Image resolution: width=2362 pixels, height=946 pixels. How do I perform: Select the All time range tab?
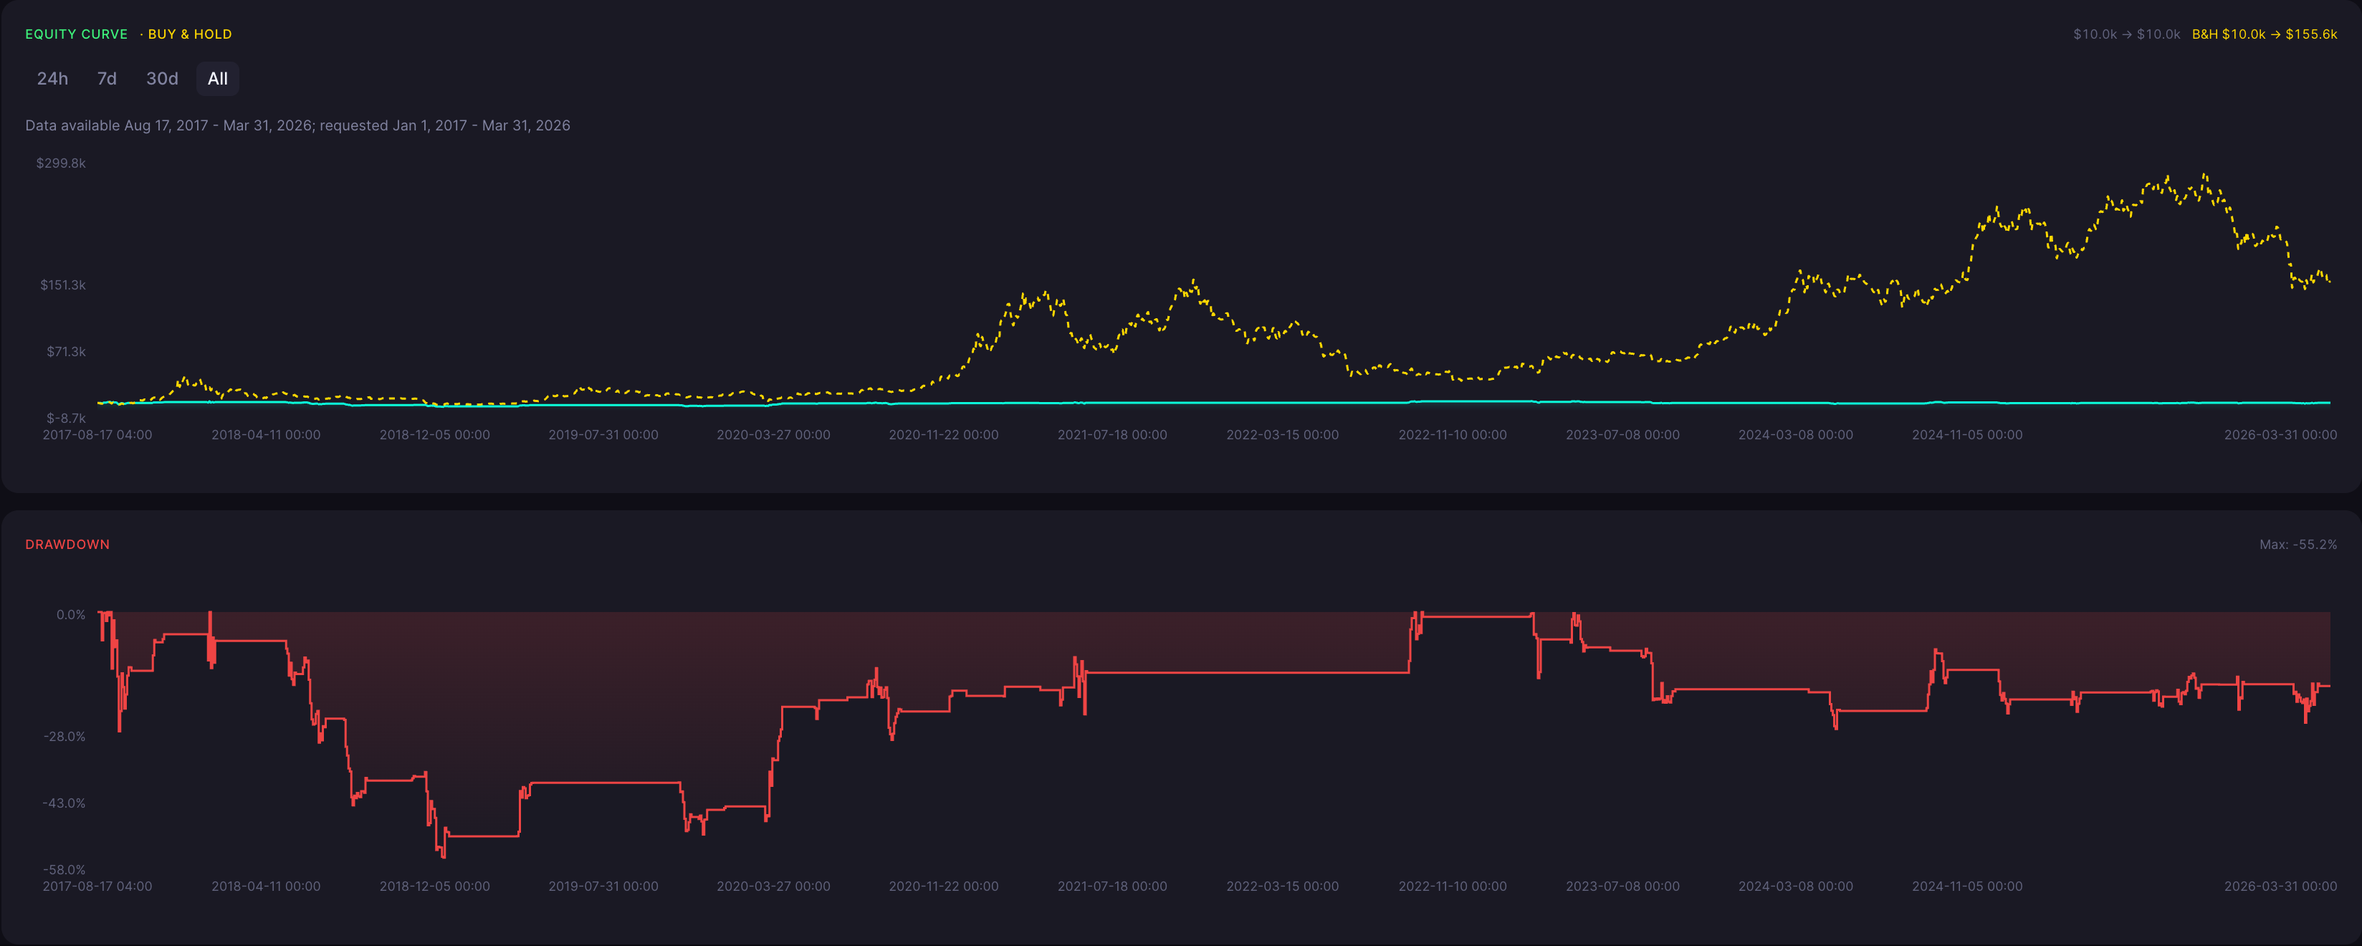(x=217, y=79)
